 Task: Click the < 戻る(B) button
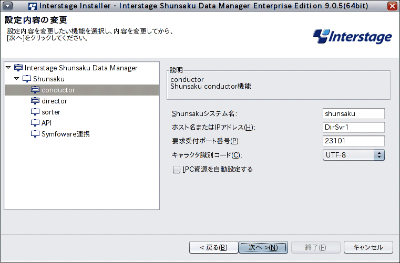(x=214, y=247)
